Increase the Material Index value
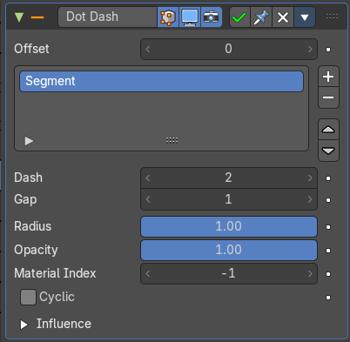Image resolution: width=350 pixels, height=342 pixels. tap(310, 273)
